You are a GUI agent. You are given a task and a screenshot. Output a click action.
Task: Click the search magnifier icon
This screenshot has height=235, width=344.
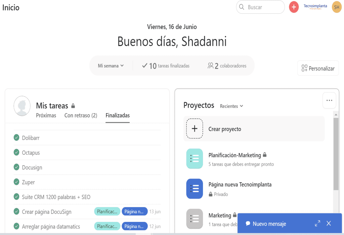pyautogui.click(x=242, y=7)
